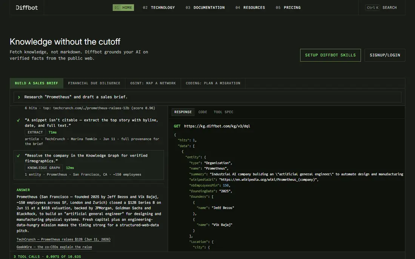Screen dimensions: 415x259
Task: Open the GeekWire co-CEOs explain link
Action: coord(54,247)
